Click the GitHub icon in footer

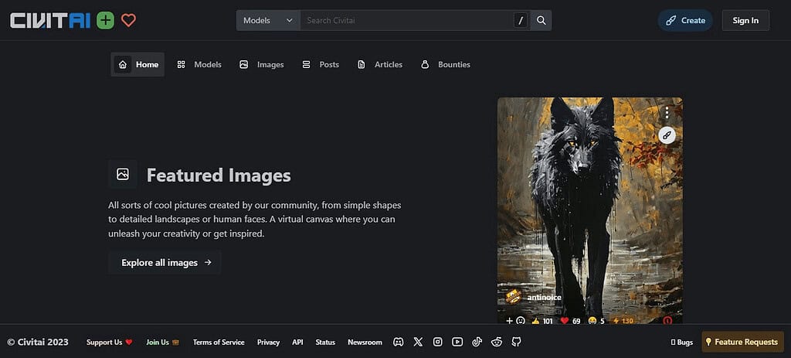pos(516,342)
